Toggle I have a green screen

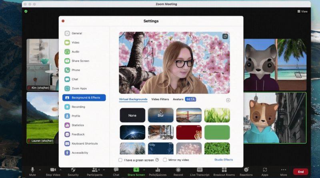tap(120, 160)
